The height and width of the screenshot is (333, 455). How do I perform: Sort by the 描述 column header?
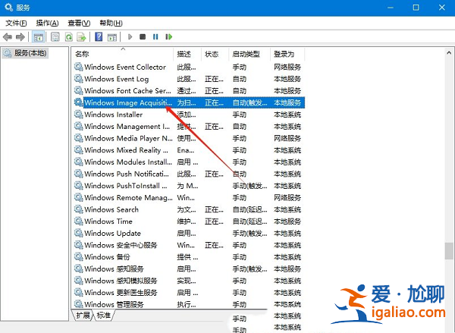[x=187, y=54]
